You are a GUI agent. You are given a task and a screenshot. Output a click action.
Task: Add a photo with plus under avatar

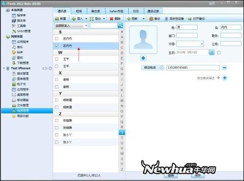tap(143, 58)
